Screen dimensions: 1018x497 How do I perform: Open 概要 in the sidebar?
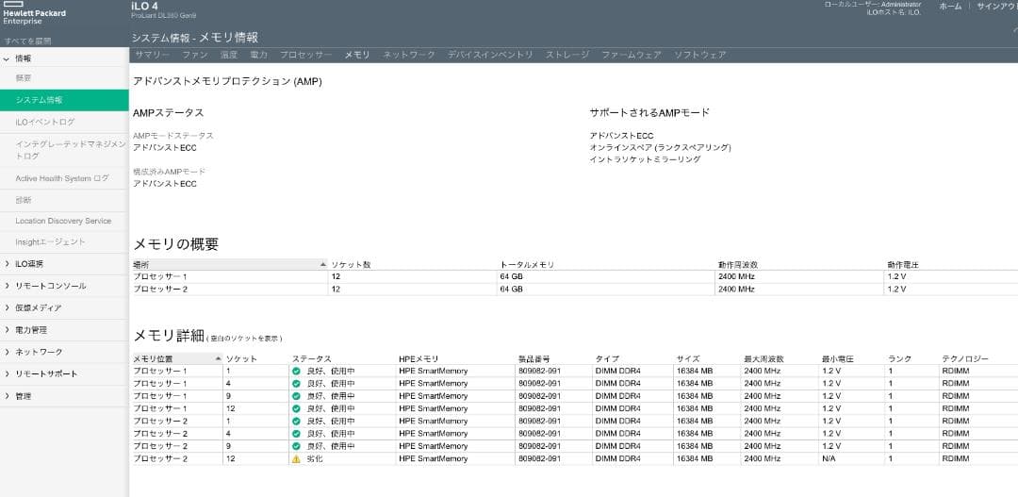point(24,78)
